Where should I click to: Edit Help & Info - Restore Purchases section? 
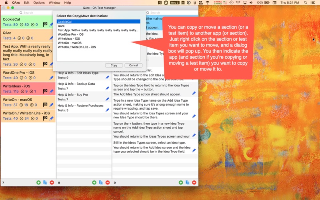[107, 110]
